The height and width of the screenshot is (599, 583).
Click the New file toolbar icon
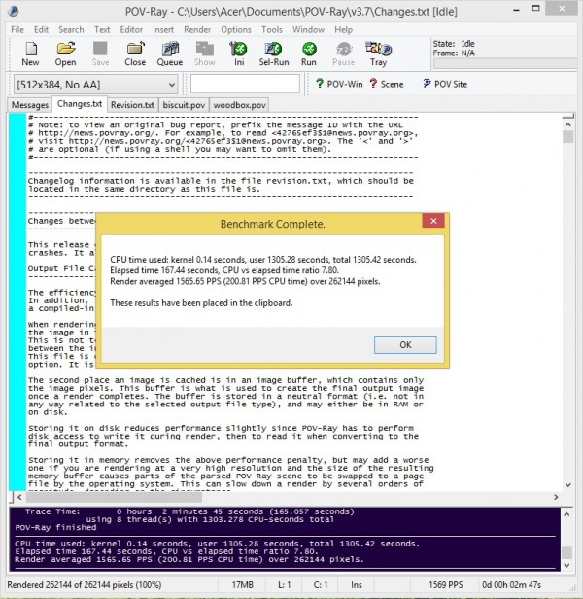[30, 53]
